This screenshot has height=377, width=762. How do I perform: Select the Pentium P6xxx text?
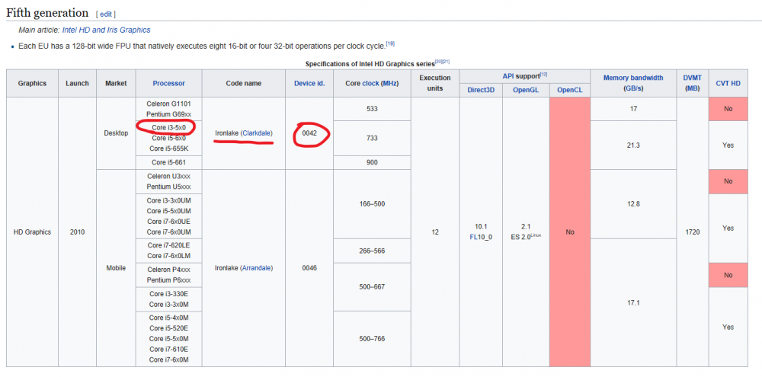pos(168,280)
